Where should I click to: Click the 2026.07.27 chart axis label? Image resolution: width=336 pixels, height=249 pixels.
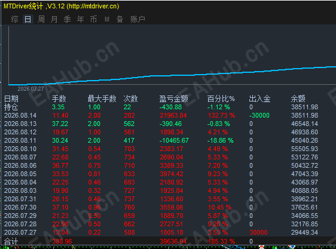click(x=30, y=89)
